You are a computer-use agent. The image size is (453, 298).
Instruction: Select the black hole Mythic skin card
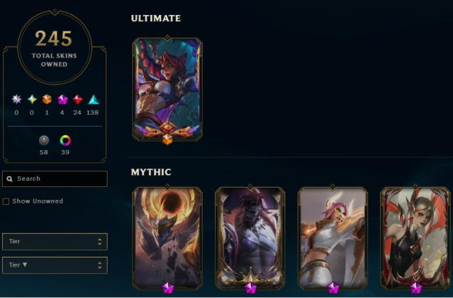pyautogui.click(x=167, y=238)
